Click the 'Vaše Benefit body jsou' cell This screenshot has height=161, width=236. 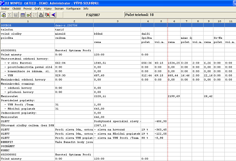[x=74, y=142]
